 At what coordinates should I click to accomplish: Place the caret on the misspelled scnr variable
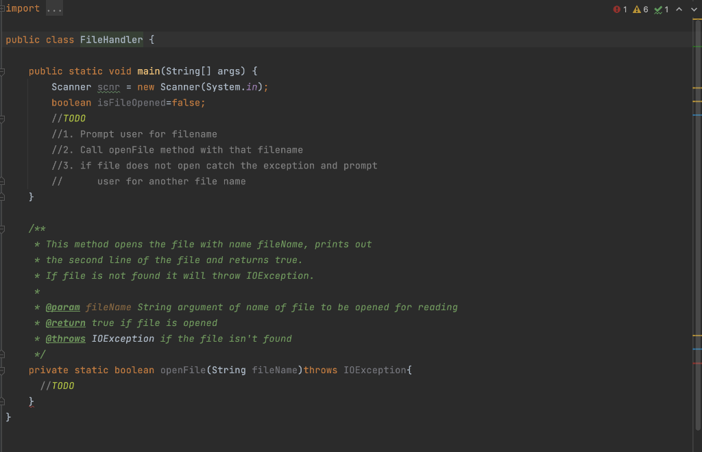point(108,86)
